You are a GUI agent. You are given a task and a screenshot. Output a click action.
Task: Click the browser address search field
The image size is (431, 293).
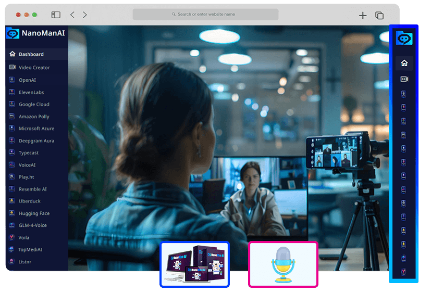coord(205,14)
